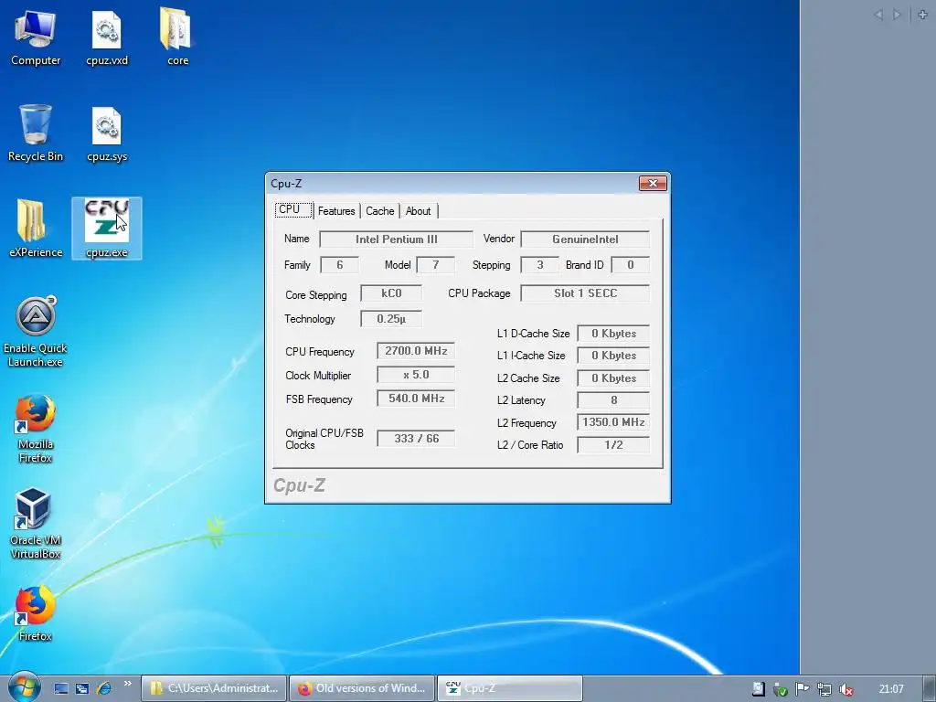Screen dimensions: 936x702
Task: Click the FSB Frequency value 540.0 MHz
Action: [416, 399]
